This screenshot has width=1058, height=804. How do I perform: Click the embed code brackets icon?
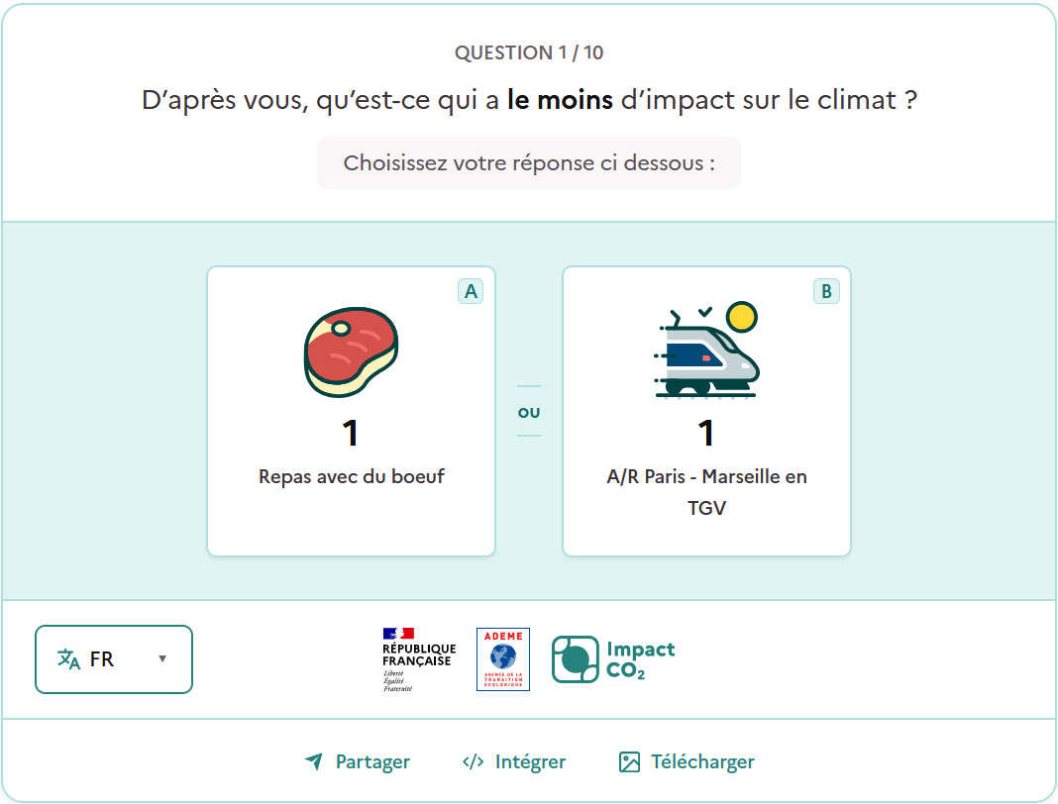tap(474, 761)
